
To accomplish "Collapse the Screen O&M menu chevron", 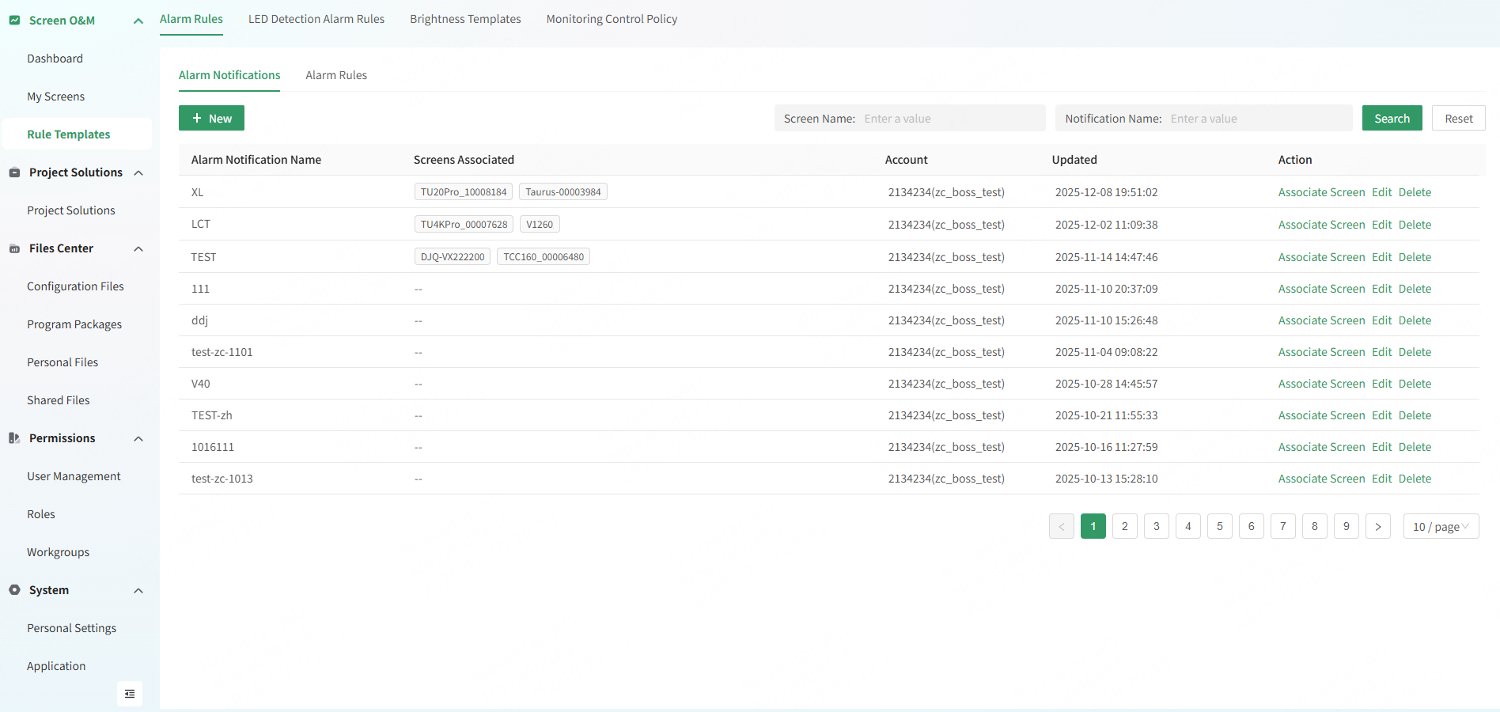I will click(138, 21).
